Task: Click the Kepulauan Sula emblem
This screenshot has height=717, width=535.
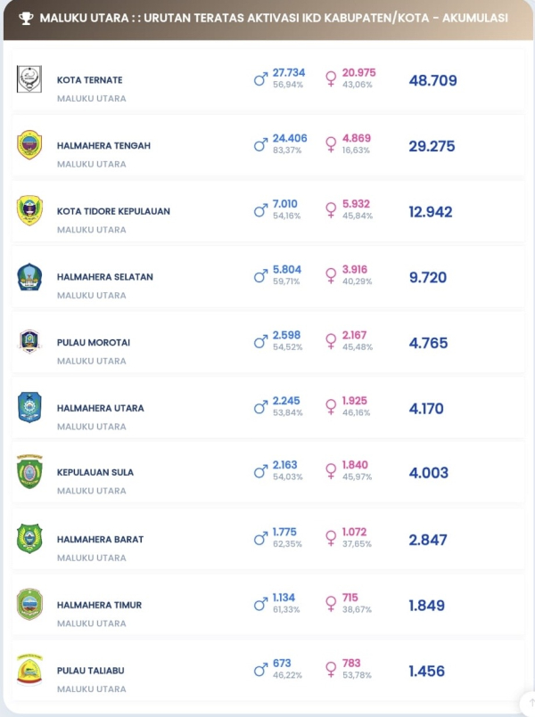Action: 29,471
